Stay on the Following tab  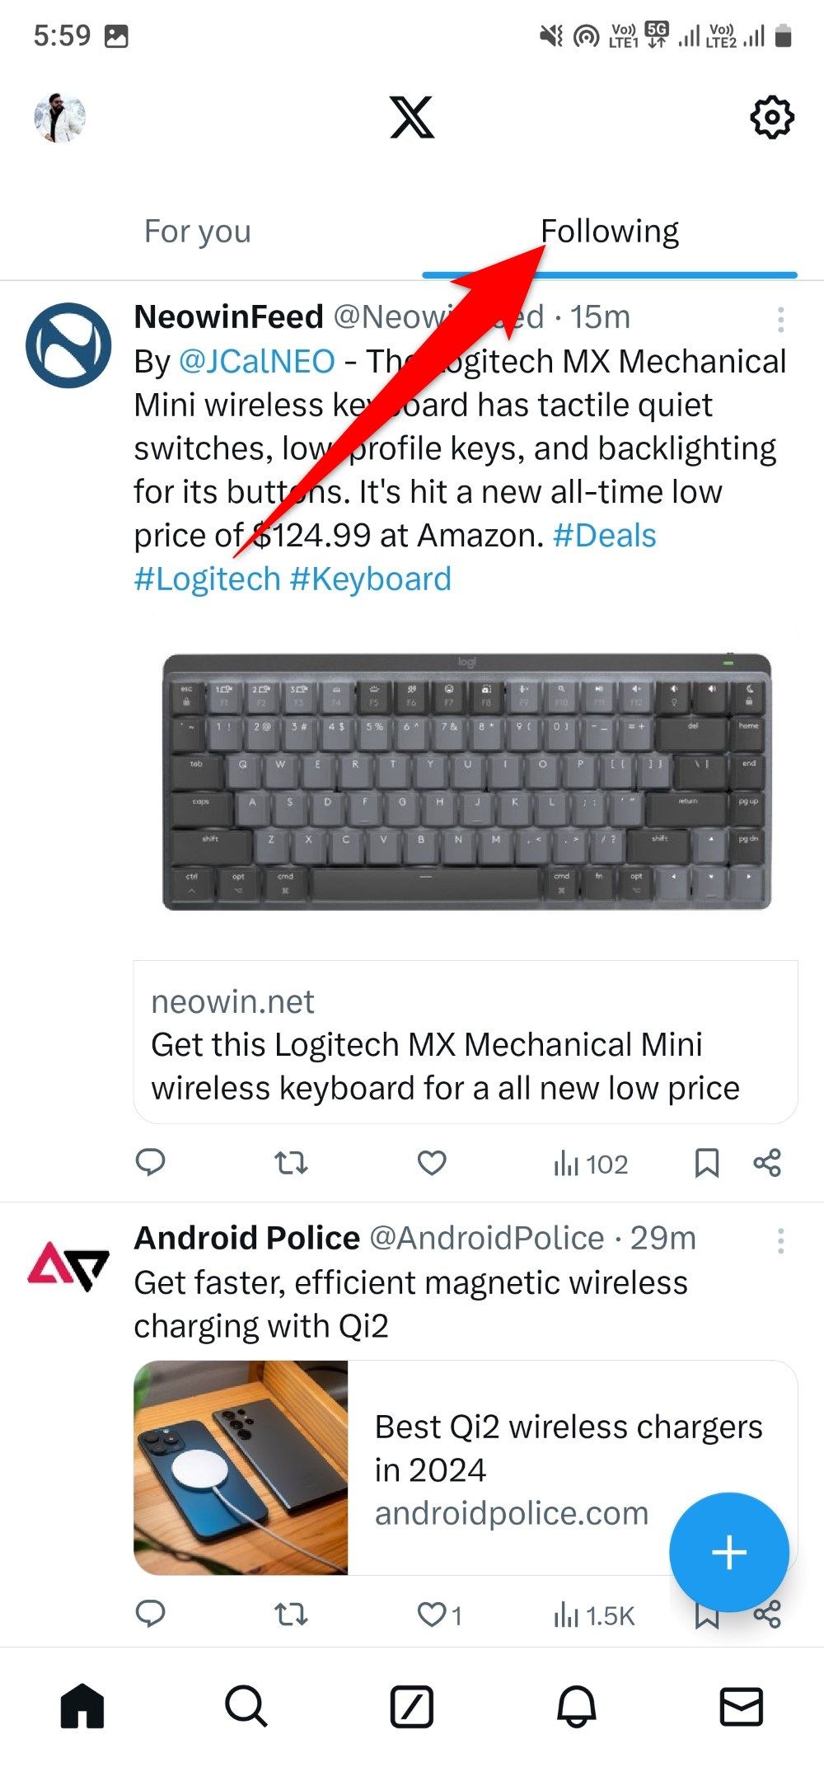pyautogui.click(x=610, y=231)
